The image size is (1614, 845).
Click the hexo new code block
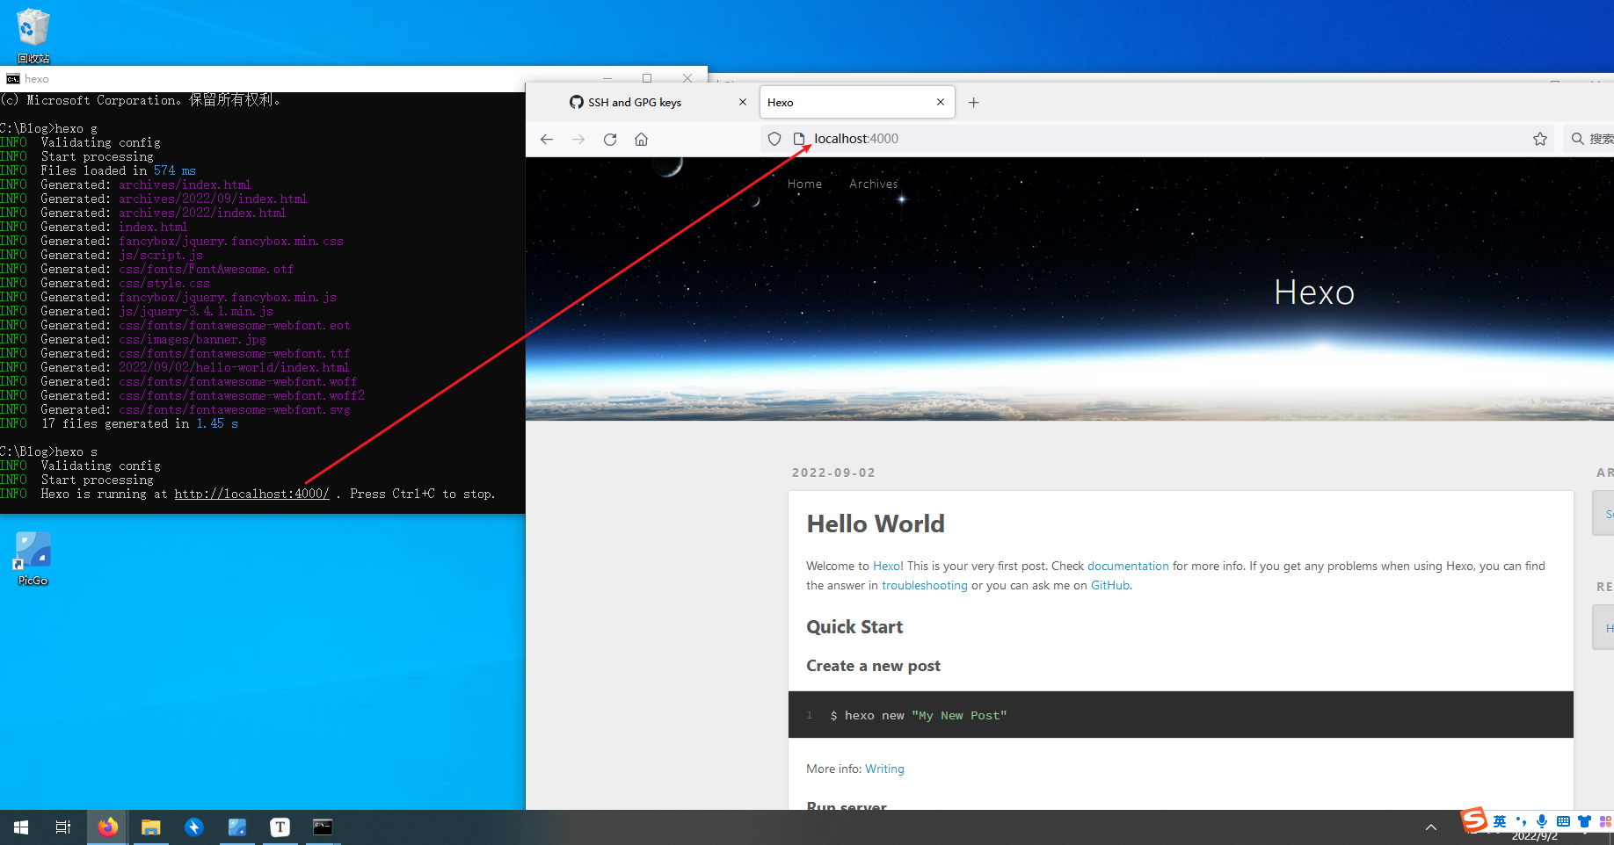click(1181, 715)
